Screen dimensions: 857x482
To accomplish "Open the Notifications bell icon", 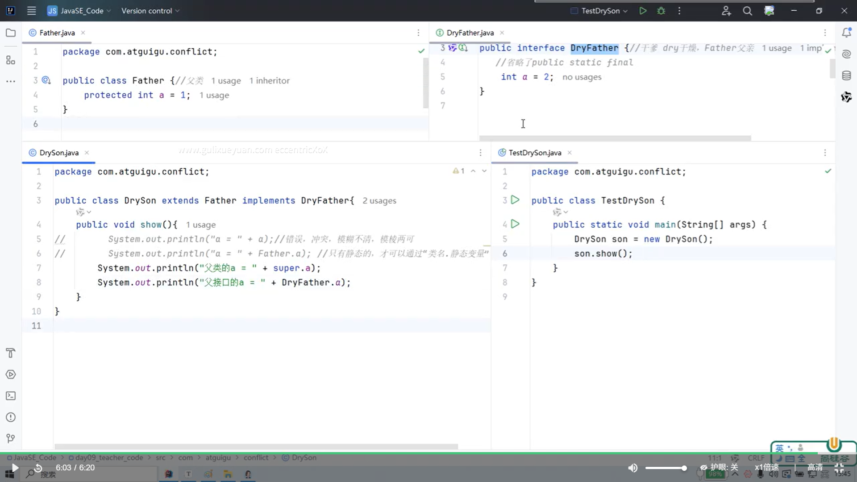I will [x=846, y=33].
